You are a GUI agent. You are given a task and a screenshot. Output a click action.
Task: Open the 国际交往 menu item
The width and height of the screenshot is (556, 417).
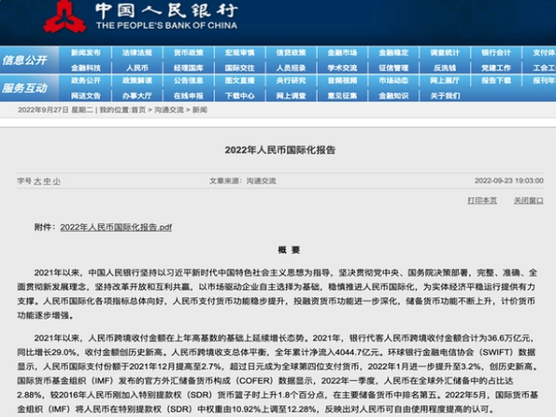coord(240,68)
